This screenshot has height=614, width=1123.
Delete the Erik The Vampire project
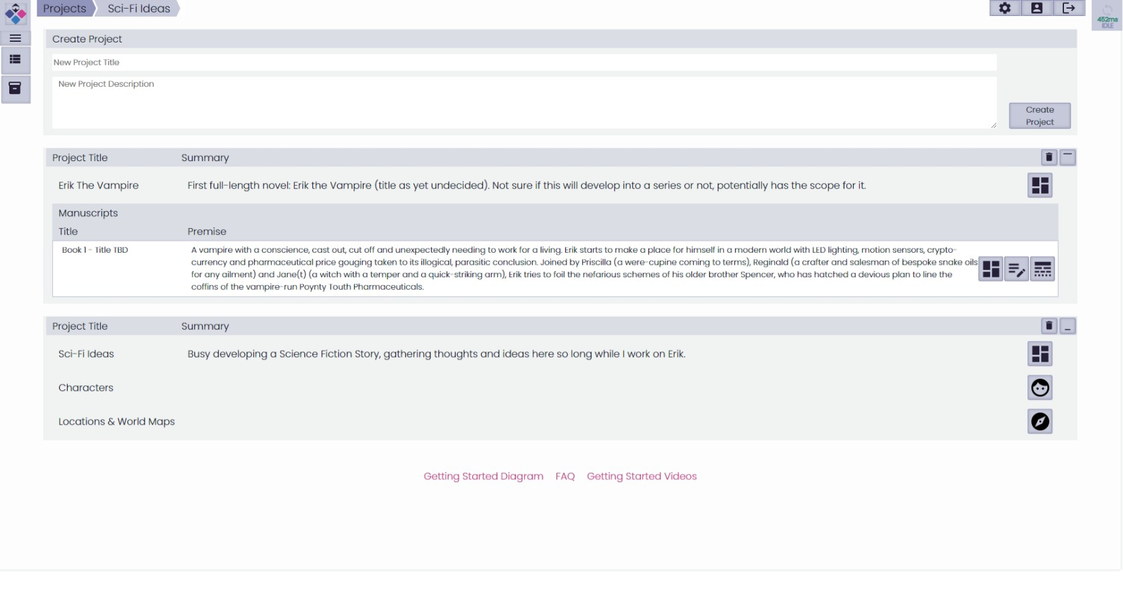coord(1049,158)
